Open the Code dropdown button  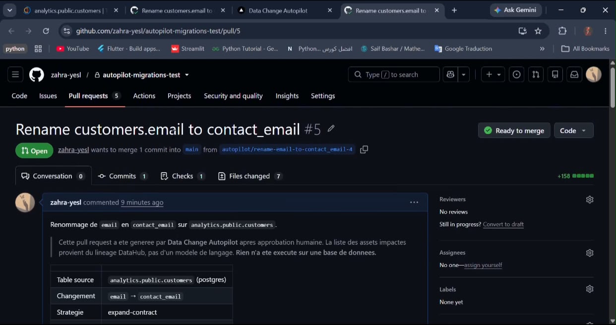click(x=574, y=130)
